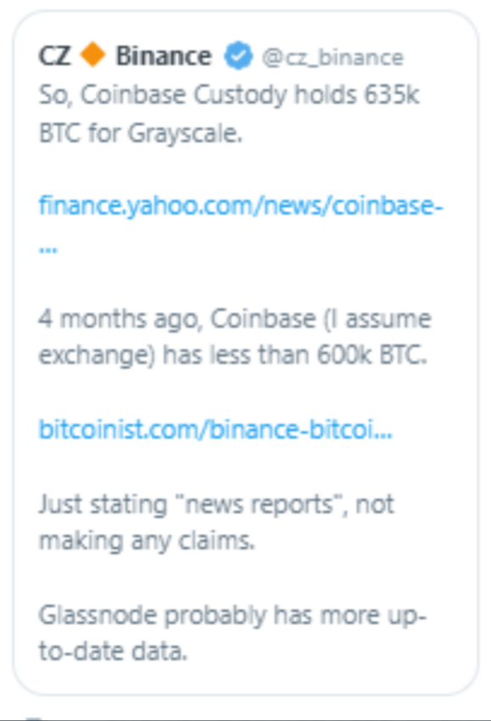Screen dimensions: 491x721
Task: Open the bitcoinist.com binance-bitcoi link
Action: [215, 429]
